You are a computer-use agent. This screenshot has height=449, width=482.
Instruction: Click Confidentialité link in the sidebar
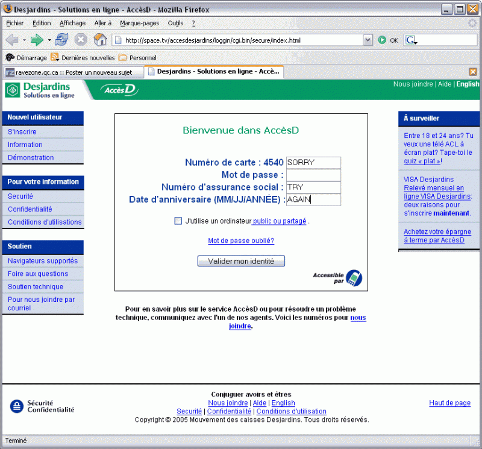point(30,209)
